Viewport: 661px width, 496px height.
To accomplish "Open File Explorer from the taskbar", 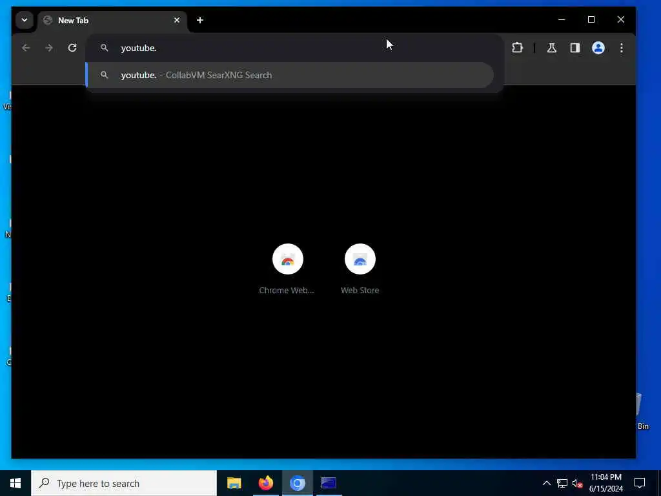I will (234, 483).
